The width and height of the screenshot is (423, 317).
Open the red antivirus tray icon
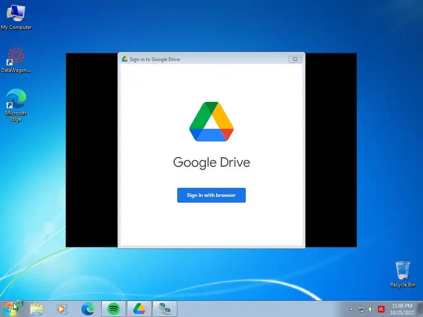(381, 309)
